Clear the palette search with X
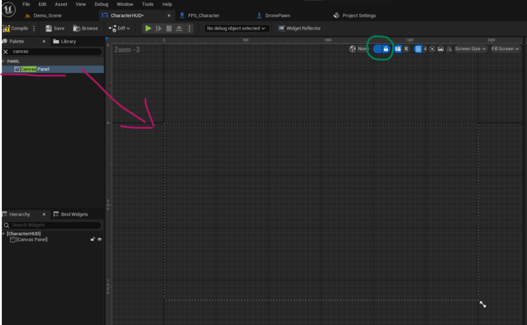 pos(6,52)
